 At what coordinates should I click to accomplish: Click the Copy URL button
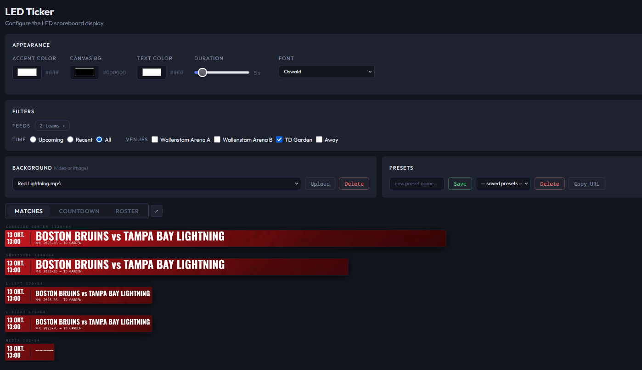(587, 183)
